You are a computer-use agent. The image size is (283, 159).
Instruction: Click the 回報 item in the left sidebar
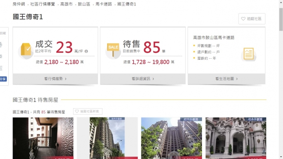pyautogui.click(x=3, y=33)
